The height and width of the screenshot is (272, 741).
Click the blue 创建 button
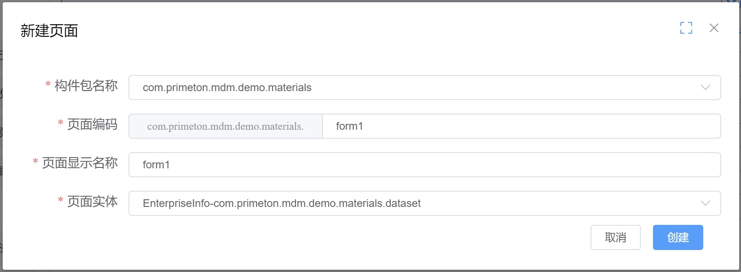678,237
